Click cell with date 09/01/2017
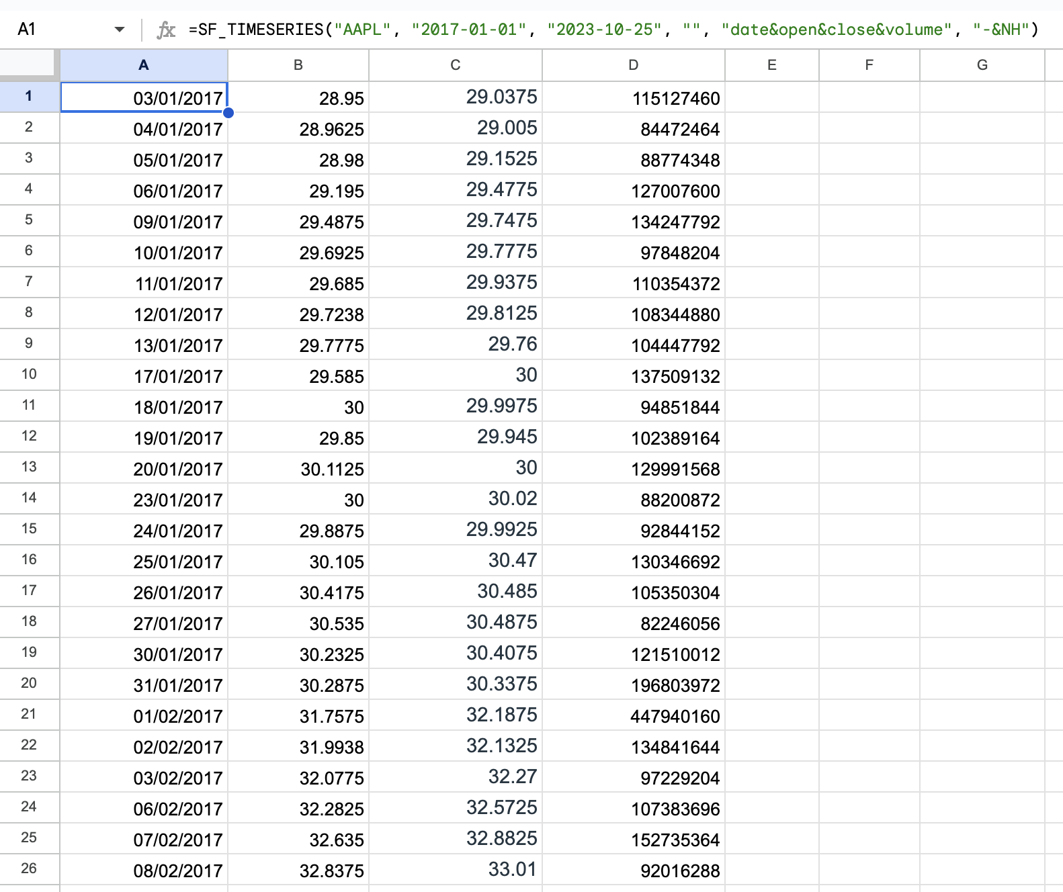1063x892 pixels. pyautogui.click(x=144, y=221)
